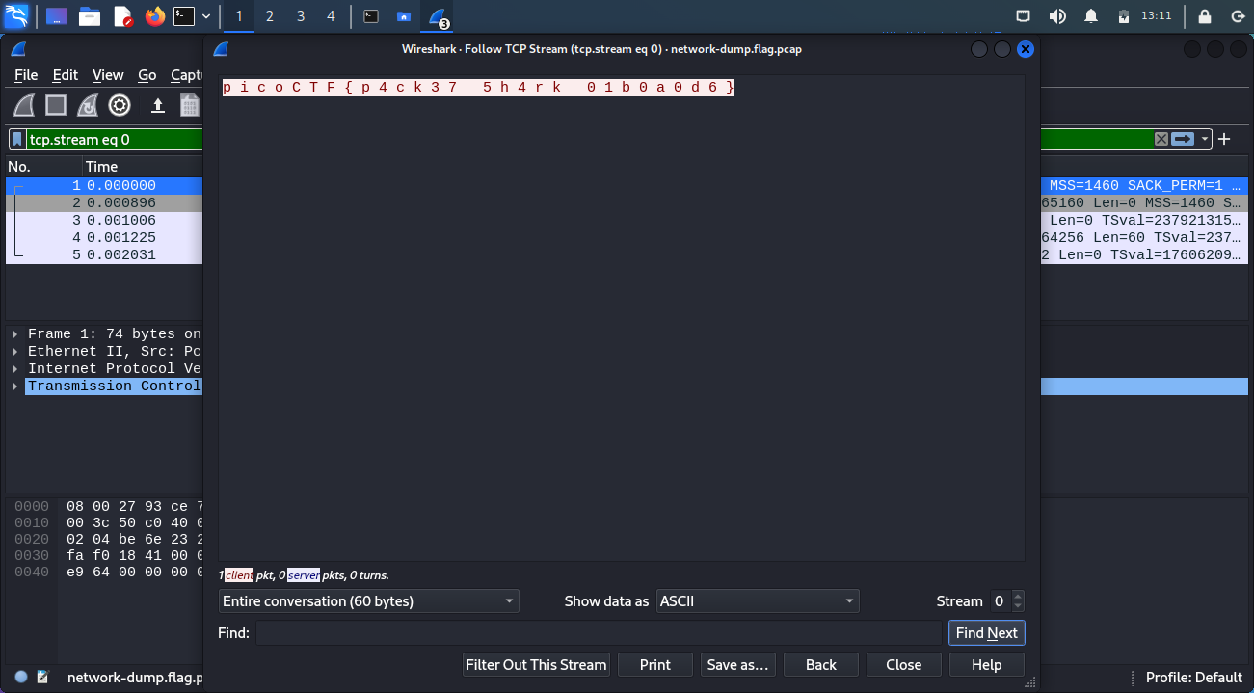Viewport: 1254px width, 693px height.
Task: Open the Entire conversation (60 bytes) dropdown
Action: click(369, 601)
